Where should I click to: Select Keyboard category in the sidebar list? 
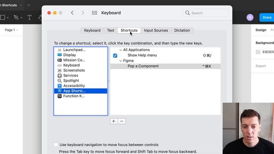(80, 65)
